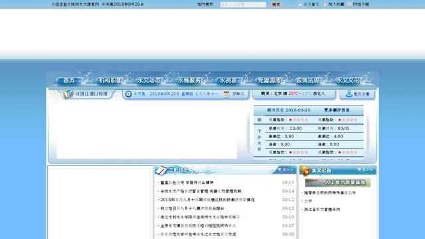This screenshot has width=425, height=239.
Task: Click the 加入收藏 link in the top bar
Action: click(x=336, y=5)
